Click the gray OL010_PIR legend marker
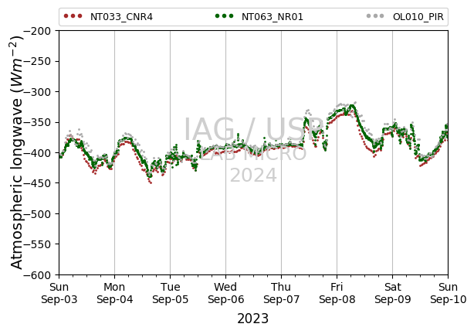 click(x=375, y=16)
